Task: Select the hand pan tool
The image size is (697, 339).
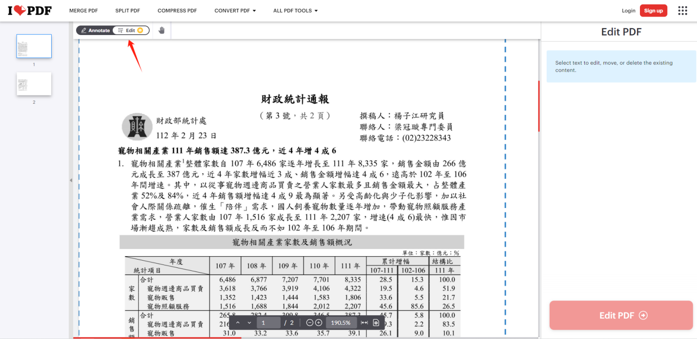Action: tap(161, 30)
